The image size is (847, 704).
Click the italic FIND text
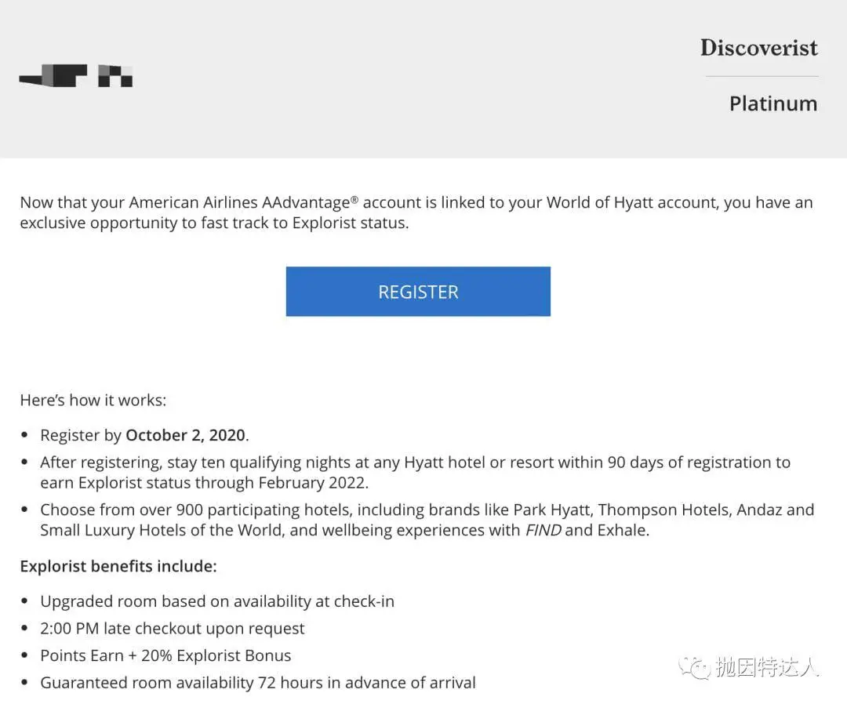543,530
